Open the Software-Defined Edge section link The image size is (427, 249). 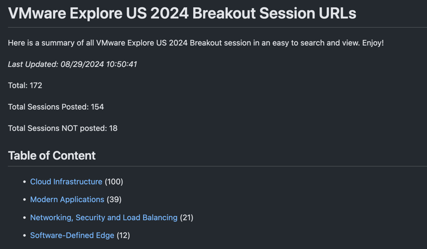click(72, 236)
